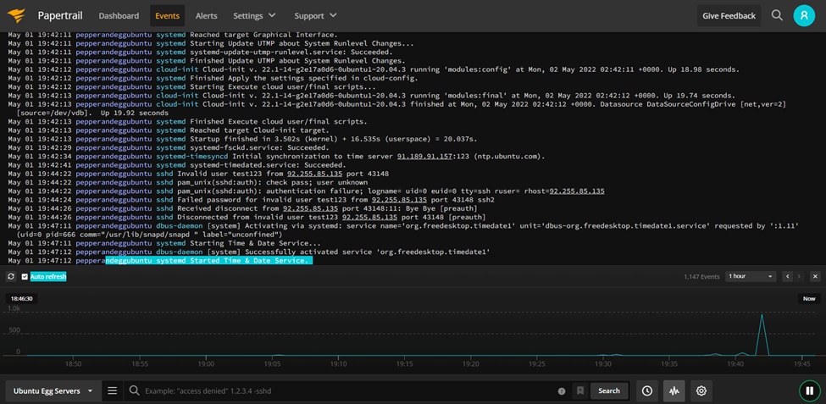Click the 91.189.91.157 IP address link

[x=424, y=157]
